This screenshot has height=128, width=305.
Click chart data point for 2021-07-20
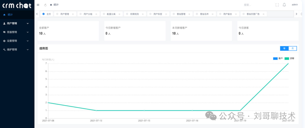(x=288, y=63)
